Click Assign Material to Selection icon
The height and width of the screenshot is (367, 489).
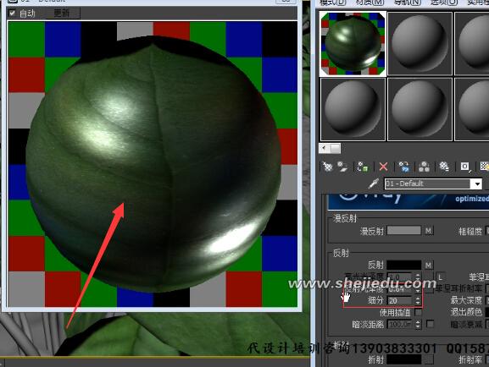[x=363, y=167]
